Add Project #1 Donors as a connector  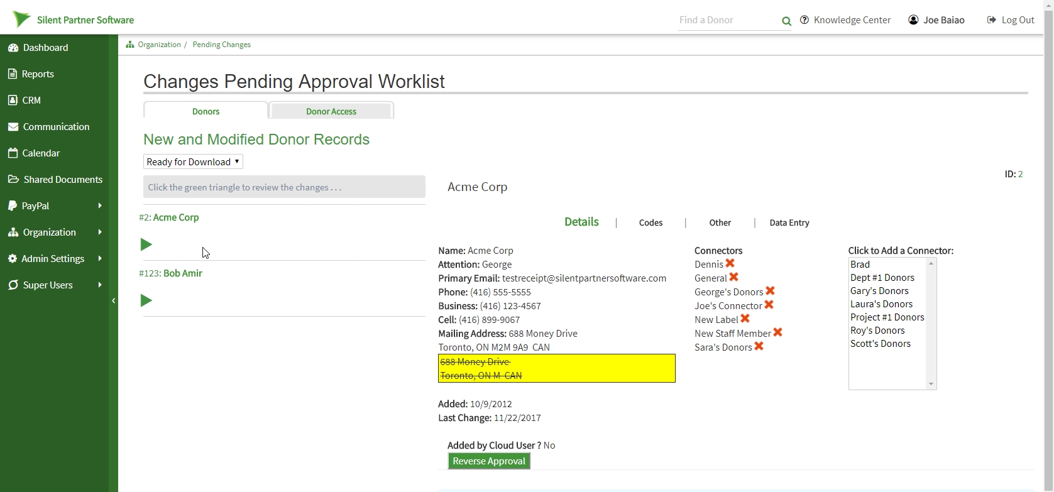point(887,317)
